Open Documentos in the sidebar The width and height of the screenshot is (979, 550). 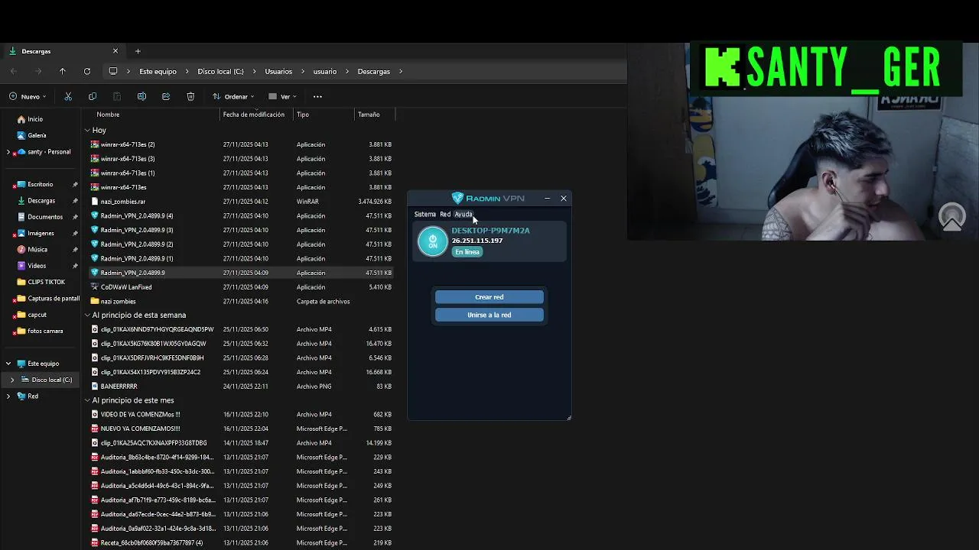click(45, 217)
